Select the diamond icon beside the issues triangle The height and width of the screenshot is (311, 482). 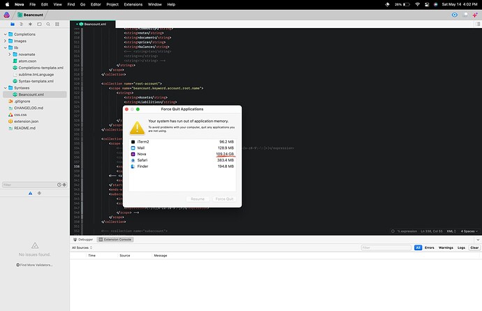[x=39, y=193]
